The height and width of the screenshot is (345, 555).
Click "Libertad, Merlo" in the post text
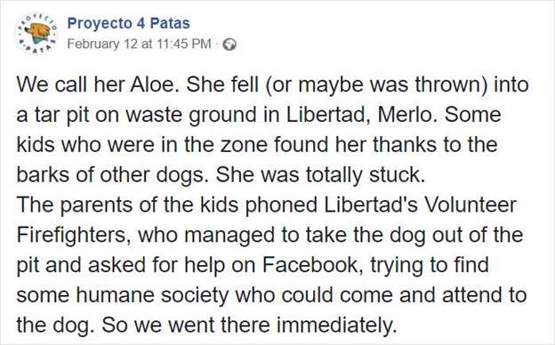click(x=359, y=115)
